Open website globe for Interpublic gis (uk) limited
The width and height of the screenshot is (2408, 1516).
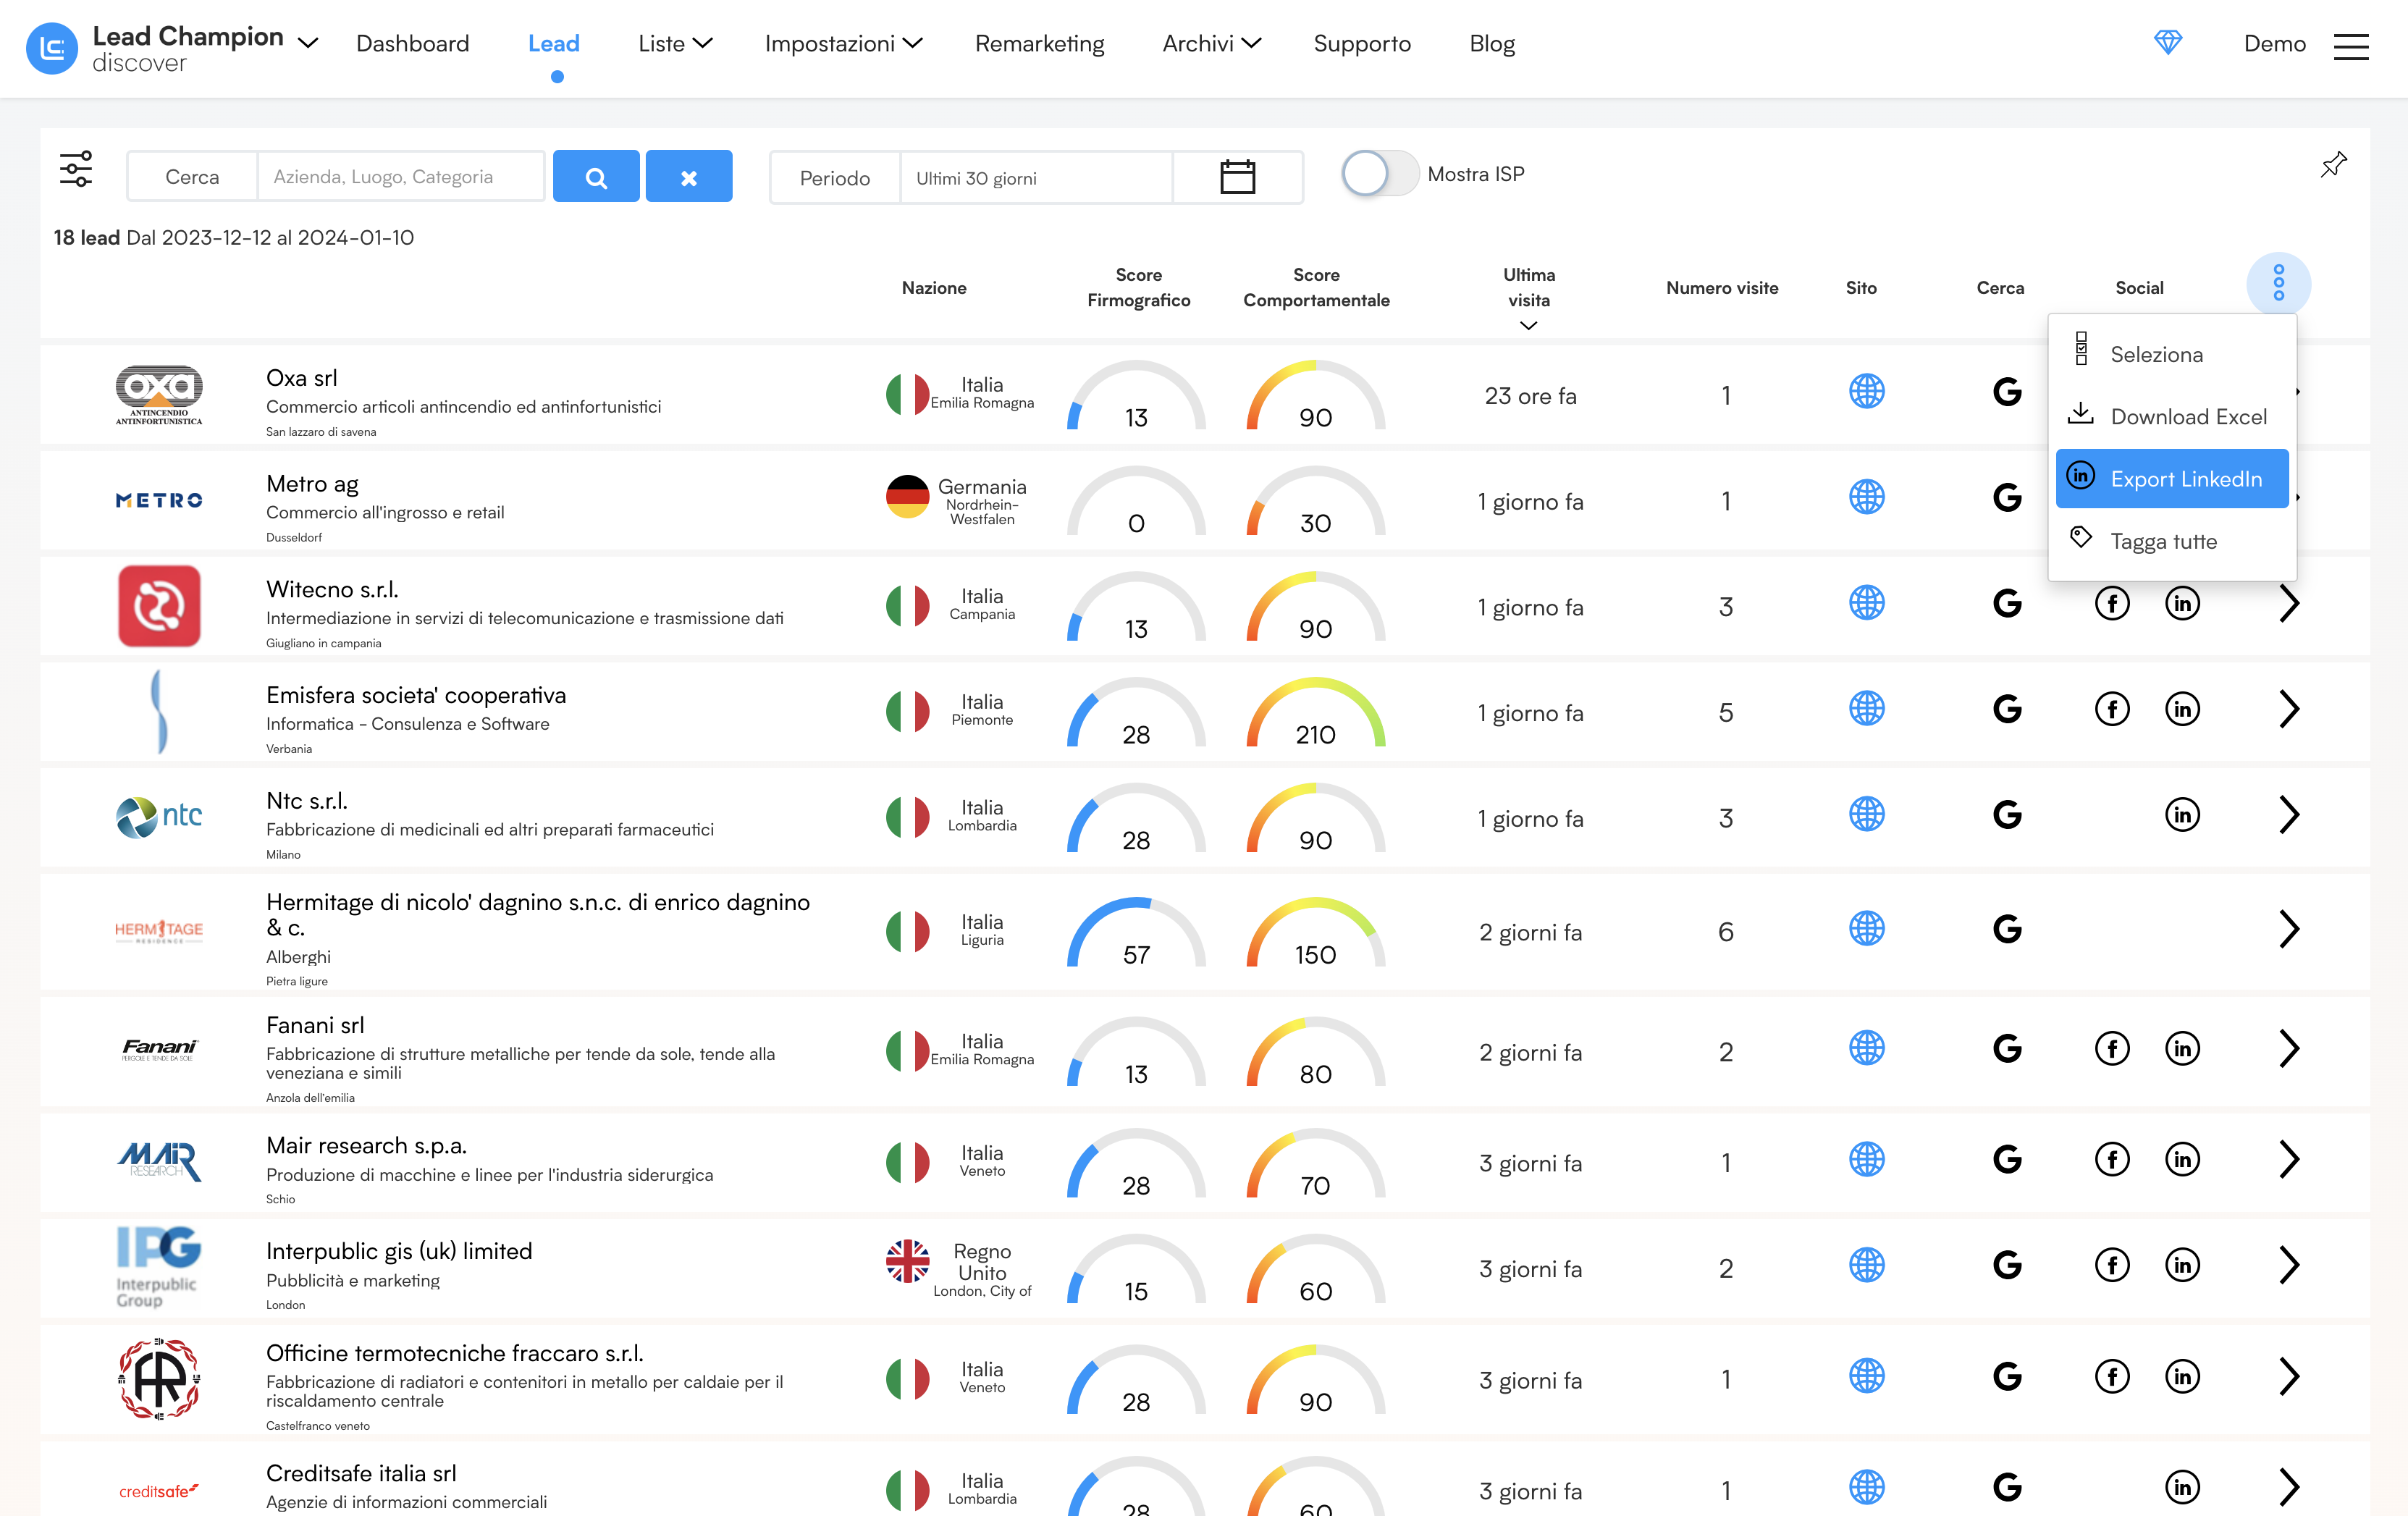click(1866, 1265)
